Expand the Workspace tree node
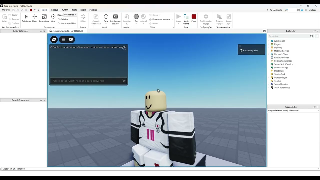The height and width of the screenshot is (180, 320). (269, 41)
